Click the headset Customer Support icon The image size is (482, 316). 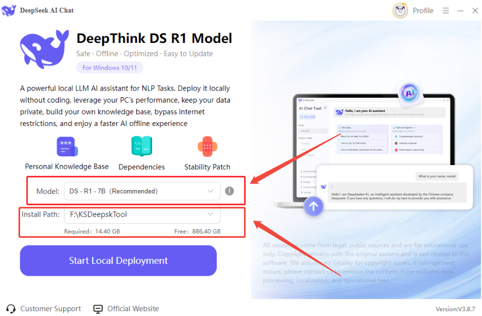10,308
